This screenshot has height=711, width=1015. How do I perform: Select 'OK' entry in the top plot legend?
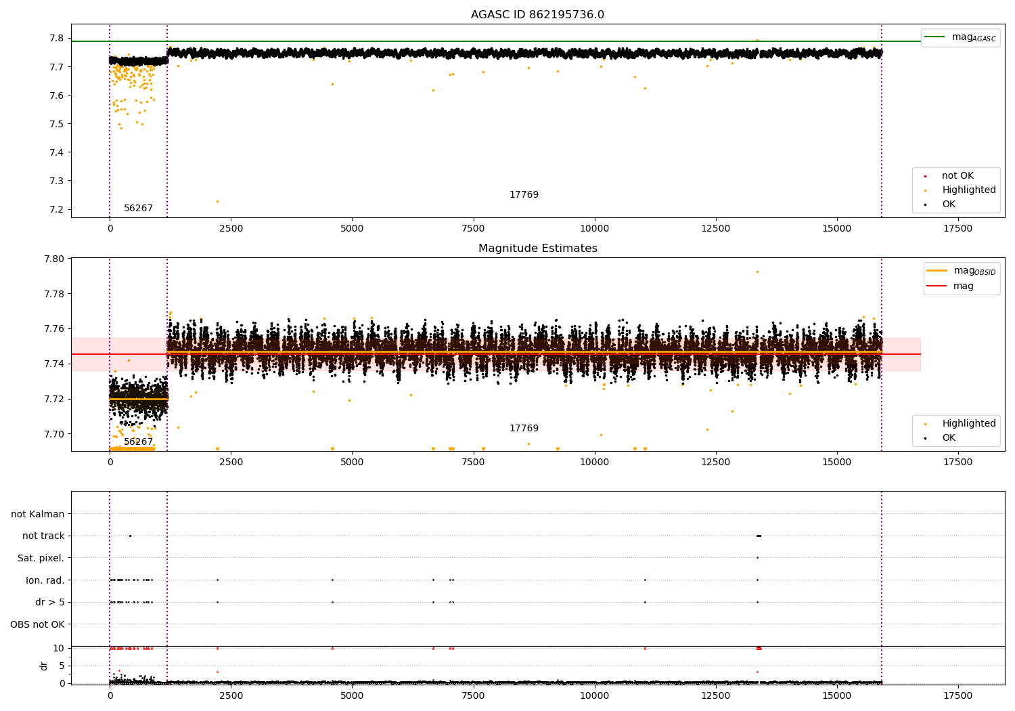(949, 204)
